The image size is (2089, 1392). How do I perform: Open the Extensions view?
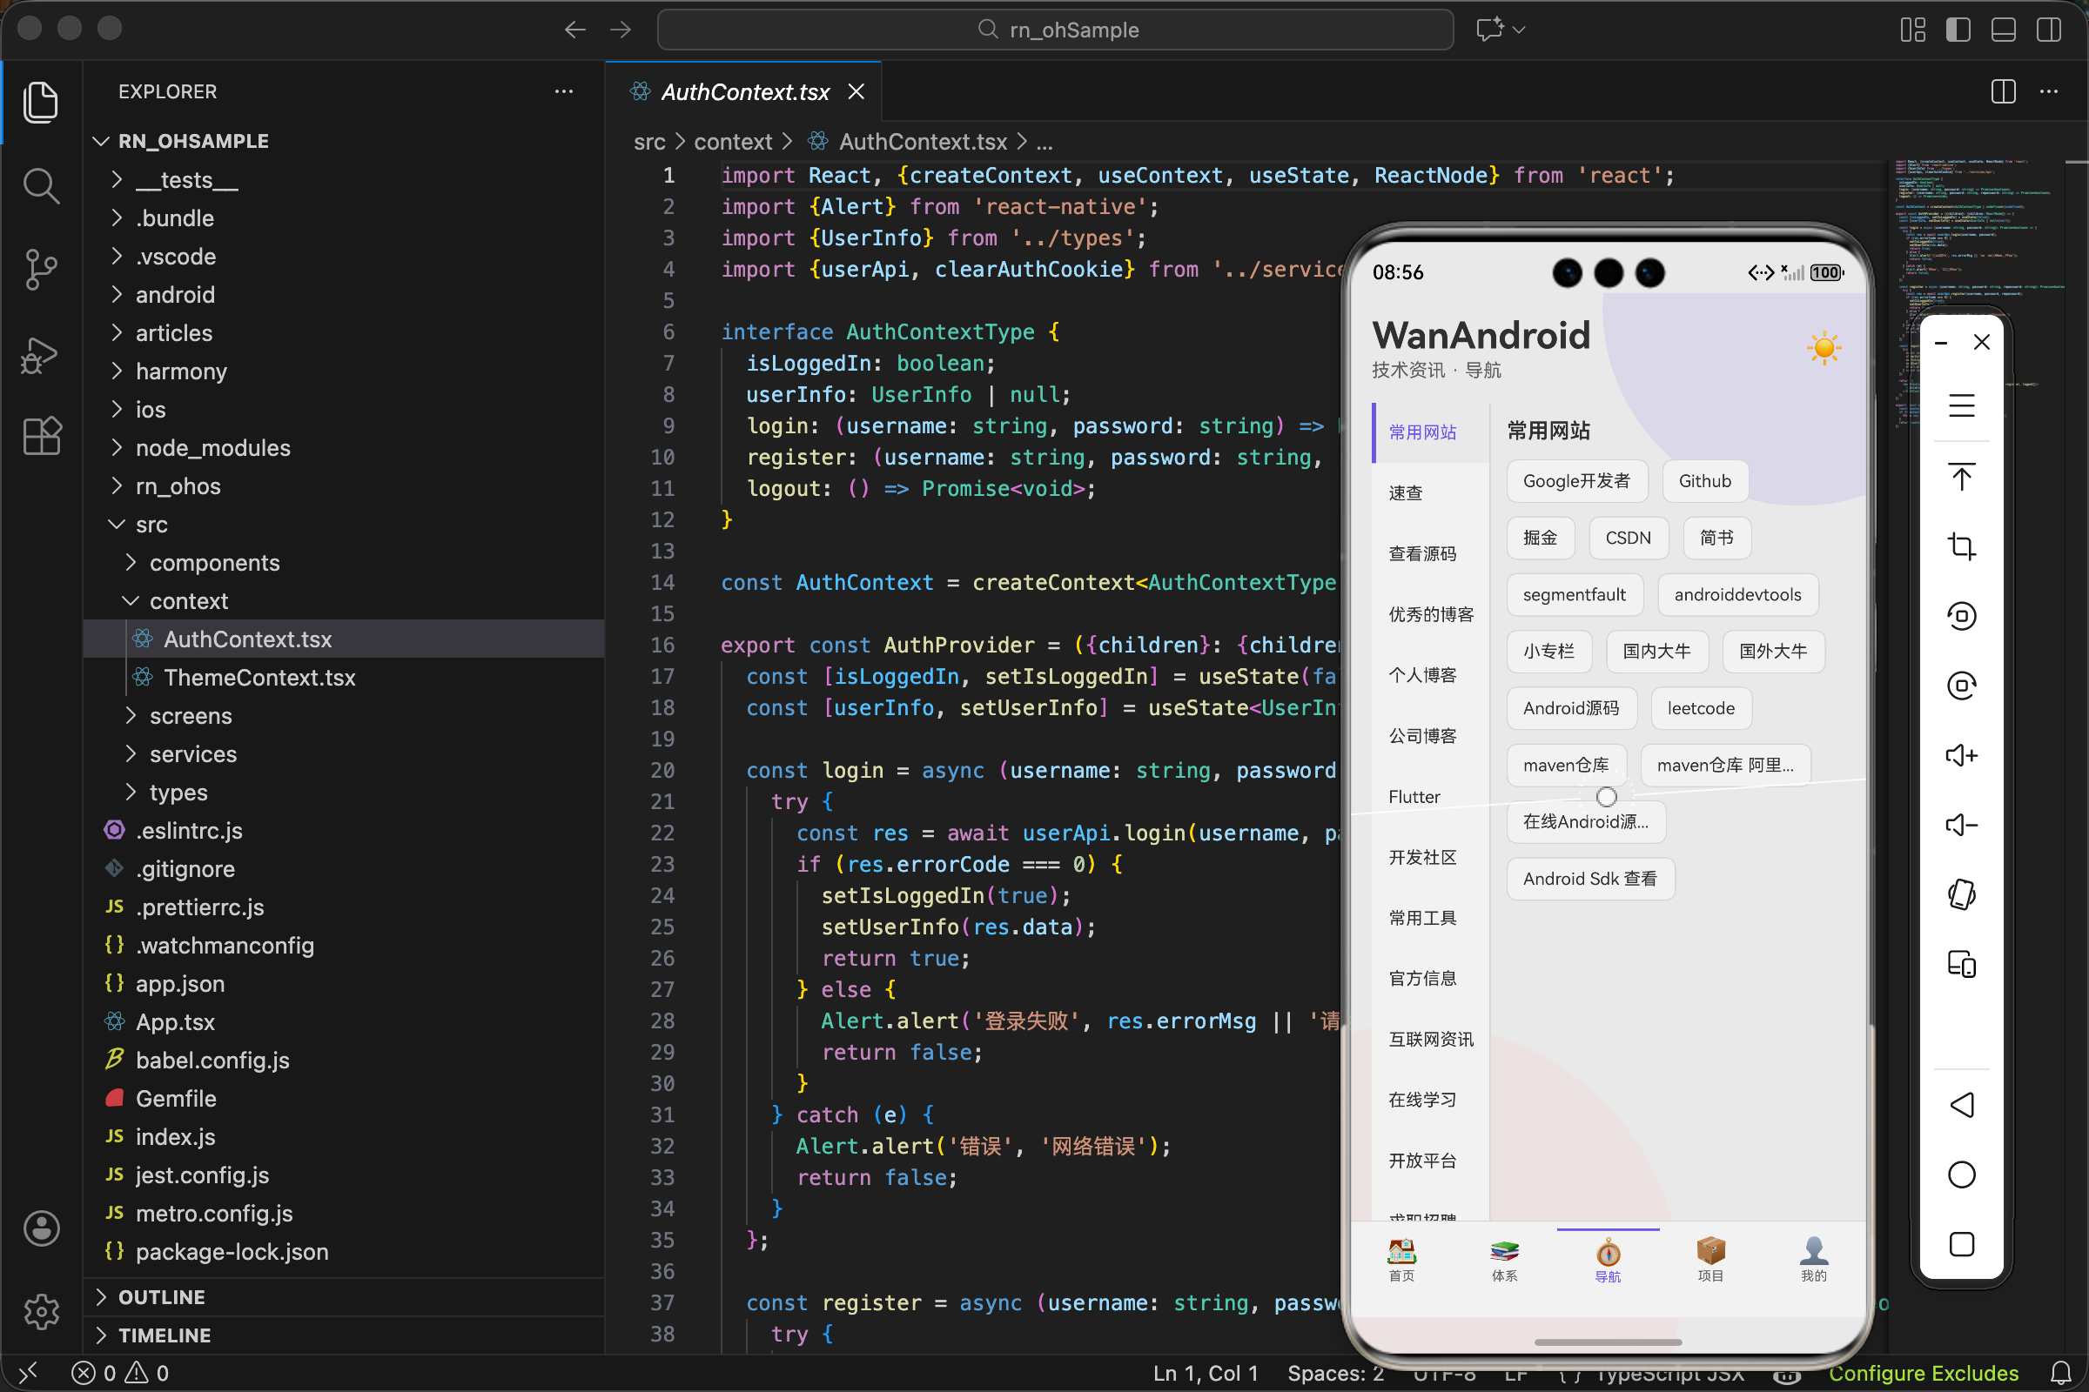[41, 436]
